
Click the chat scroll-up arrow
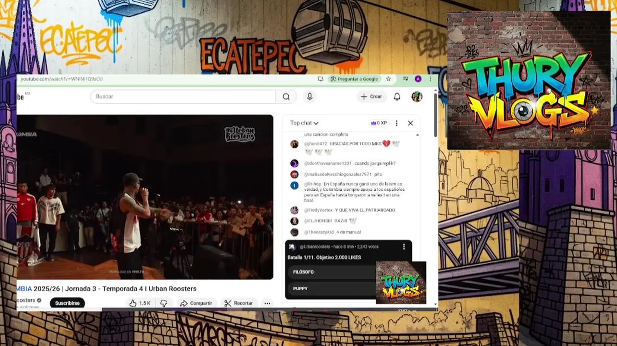[x=417, y=135]
